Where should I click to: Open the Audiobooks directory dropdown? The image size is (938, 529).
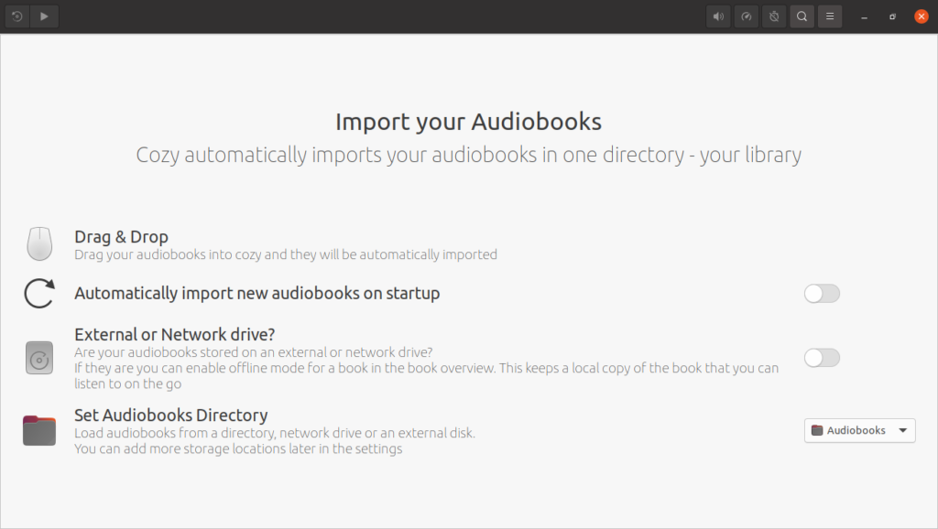(858, 430)
